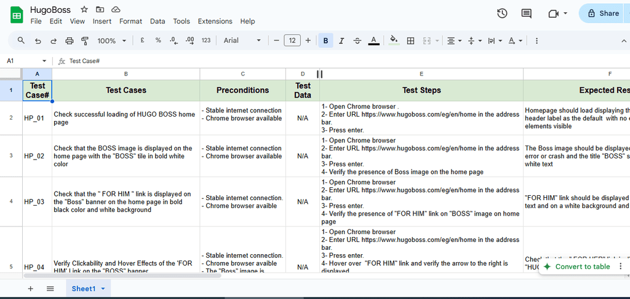The image size is (630, 299).
Task: Open the Data menu
Action: click(157, 21)
